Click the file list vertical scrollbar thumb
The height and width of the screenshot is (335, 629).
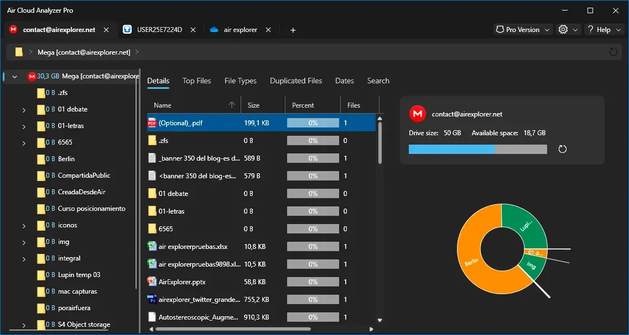pyautogui.click(x=380, y=143)
